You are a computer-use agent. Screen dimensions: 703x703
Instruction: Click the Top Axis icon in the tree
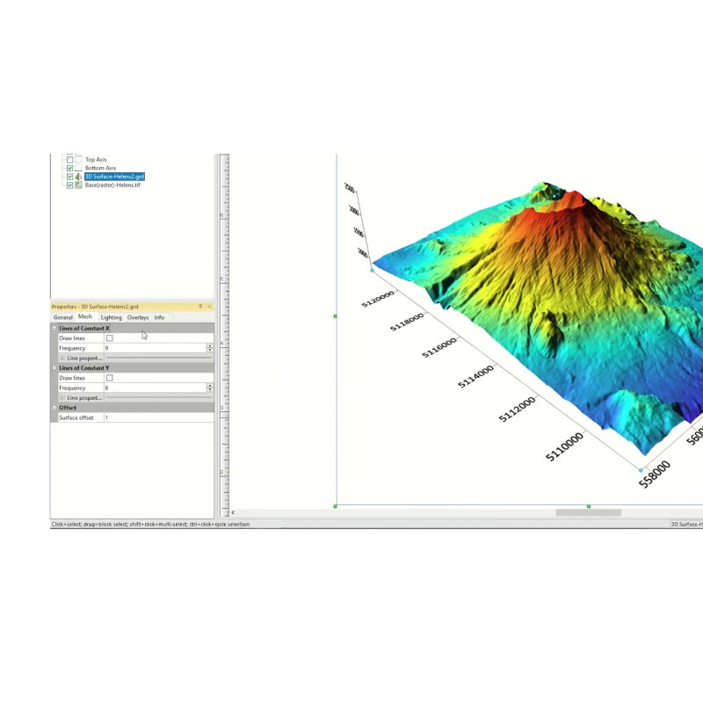pos(78,159)
